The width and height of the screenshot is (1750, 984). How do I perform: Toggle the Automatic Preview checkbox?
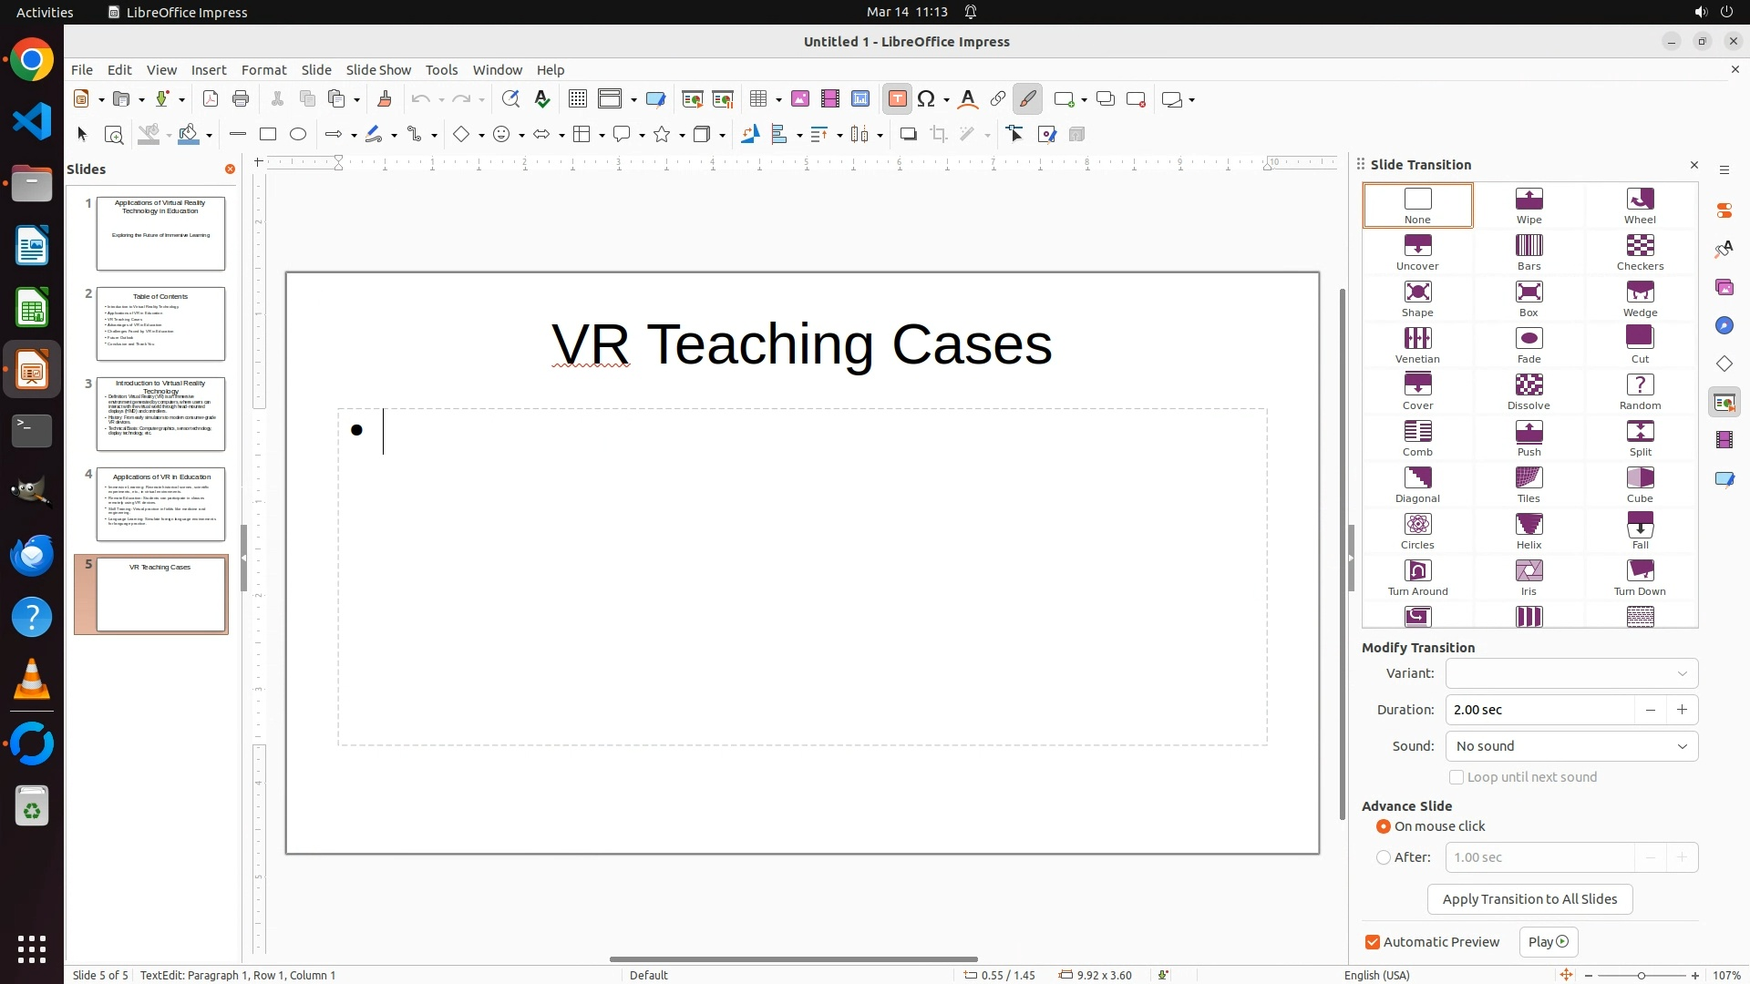1373,942
